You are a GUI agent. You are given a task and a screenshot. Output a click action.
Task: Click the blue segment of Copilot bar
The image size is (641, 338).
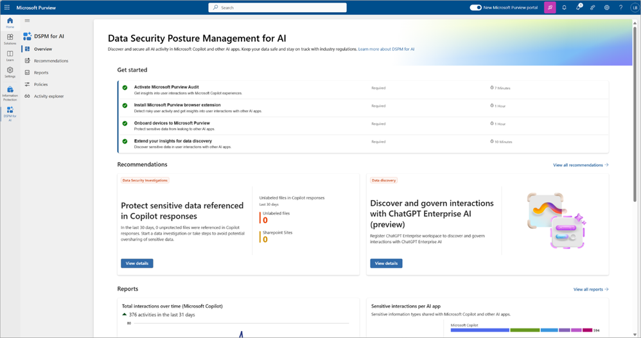coord(480,330)
